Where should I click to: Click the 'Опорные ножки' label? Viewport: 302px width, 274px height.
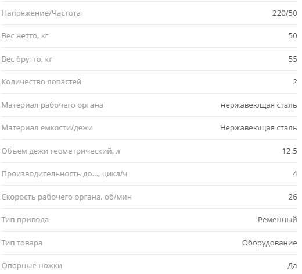coord(32,266)
